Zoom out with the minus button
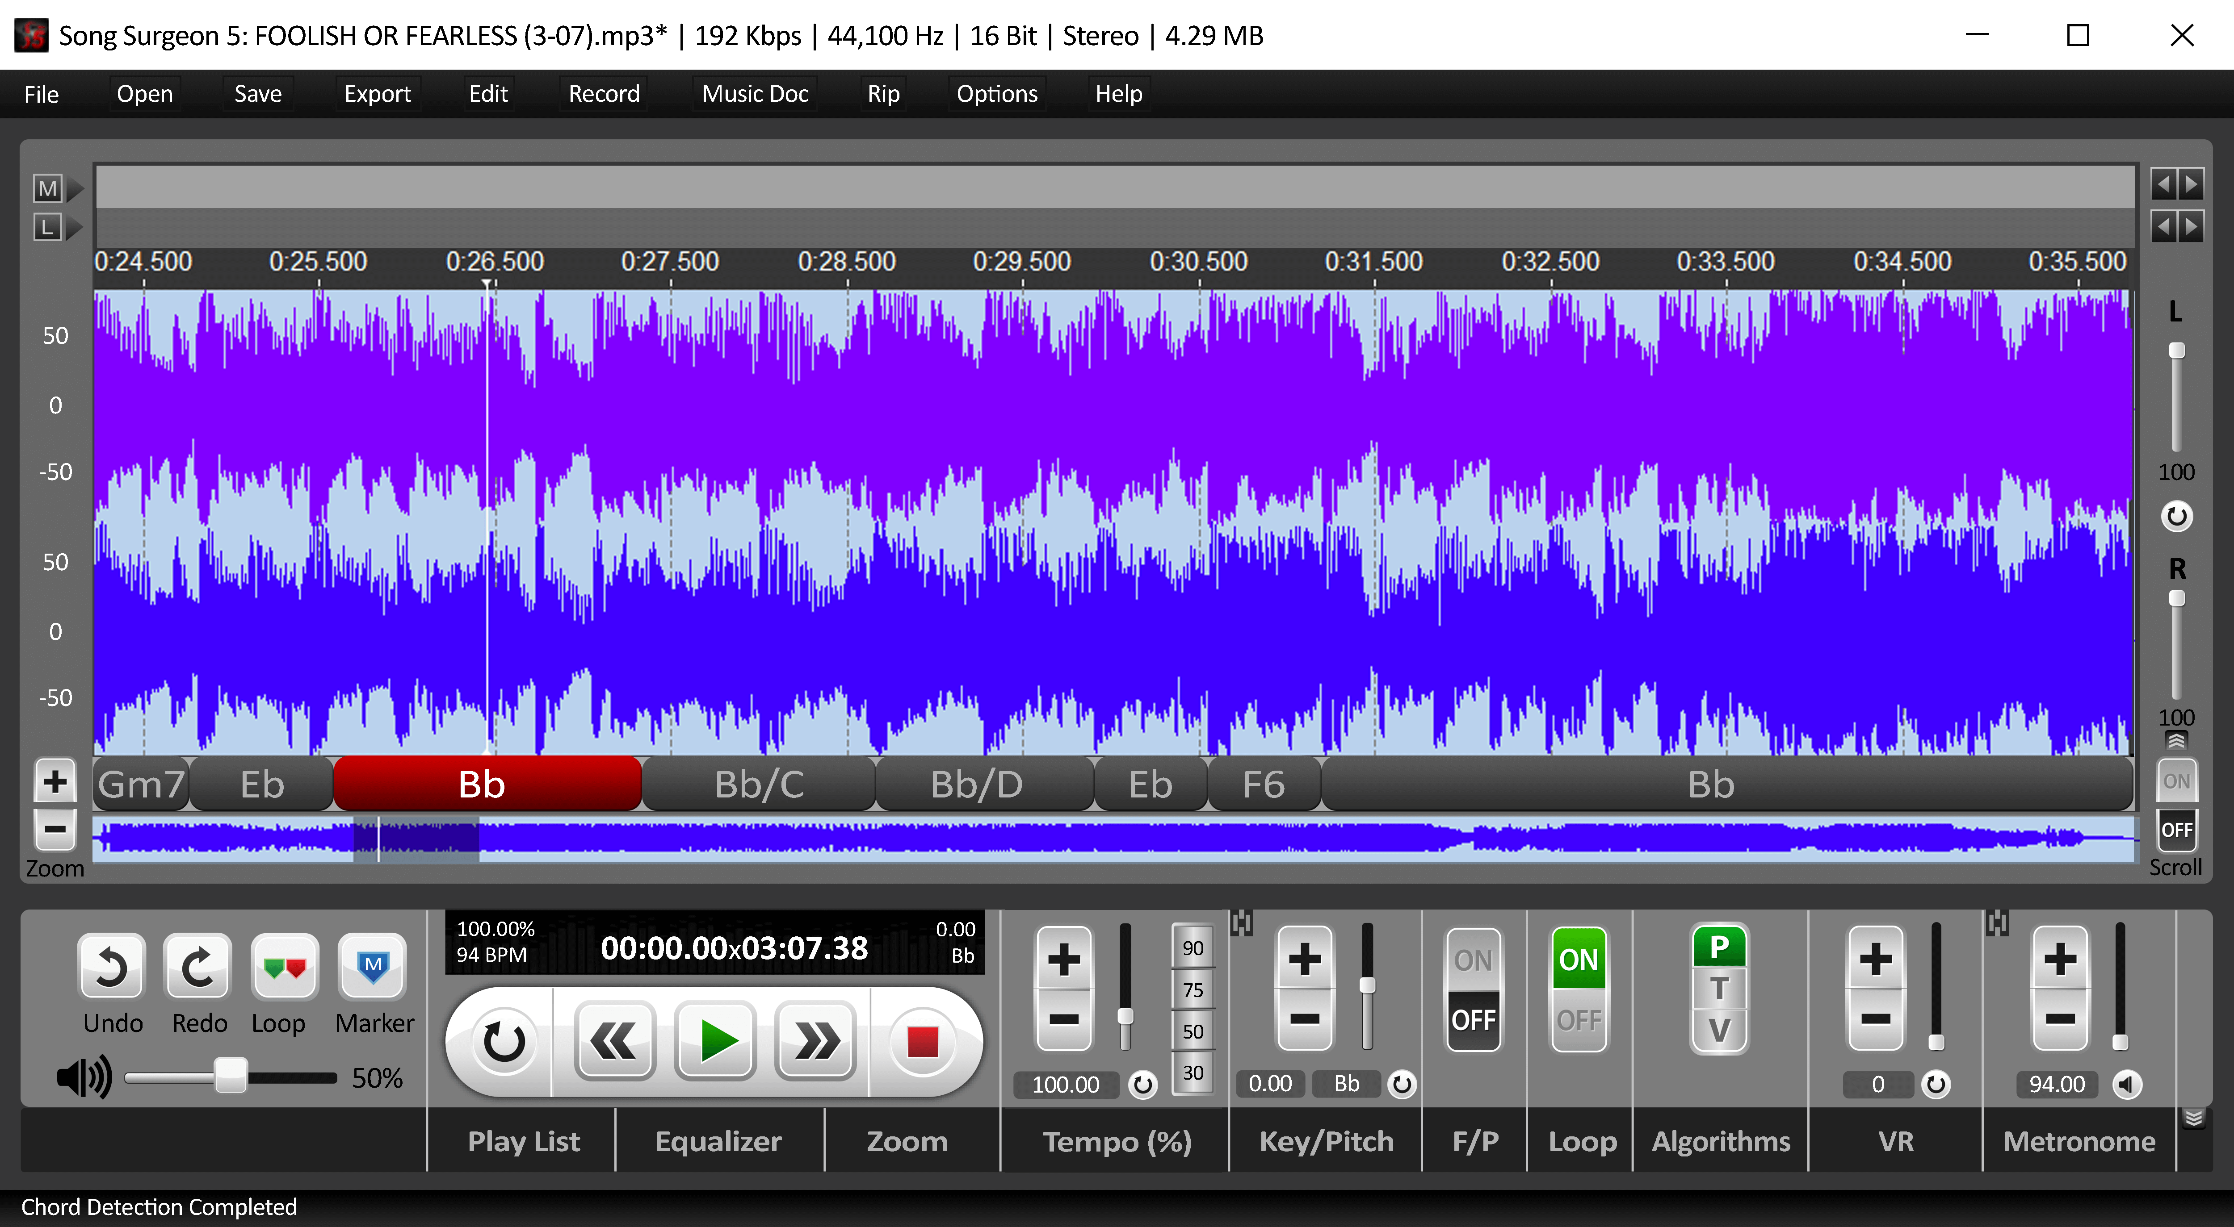Screen dimensions: 2234x1227 click(55, 829)
